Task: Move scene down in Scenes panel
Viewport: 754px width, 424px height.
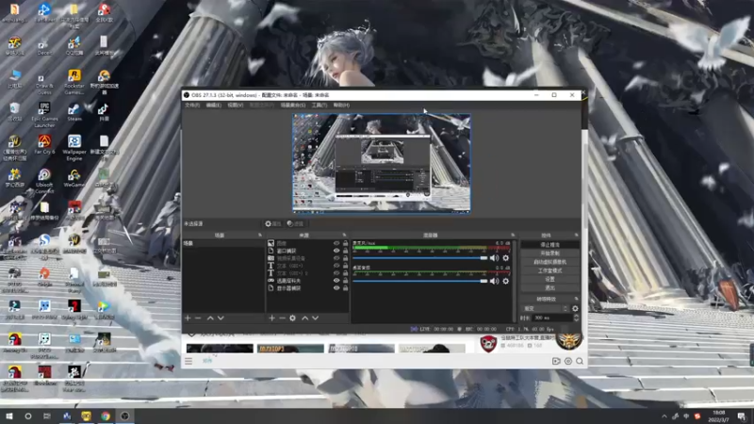Action: coord(221,318)
